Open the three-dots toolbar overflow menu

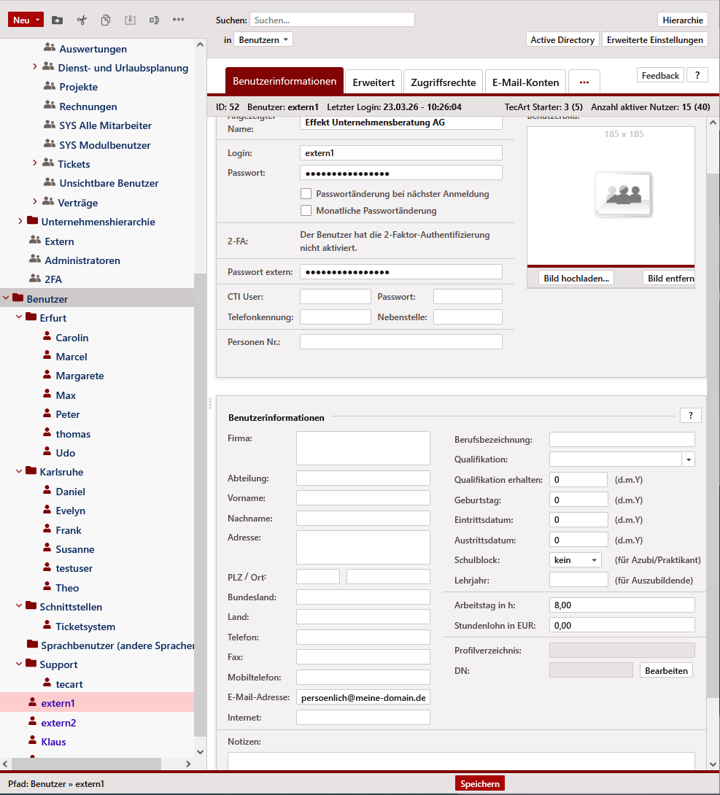178,20
